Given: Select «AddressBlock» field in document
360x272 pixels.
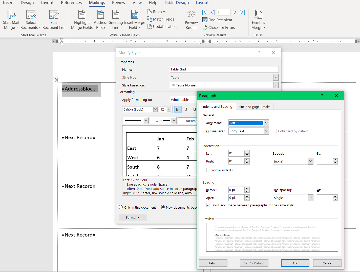Looking at the screenshot, I should 80,89.
